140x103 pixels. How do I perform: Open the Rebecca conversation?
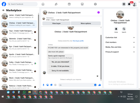(x=19, y=87)
